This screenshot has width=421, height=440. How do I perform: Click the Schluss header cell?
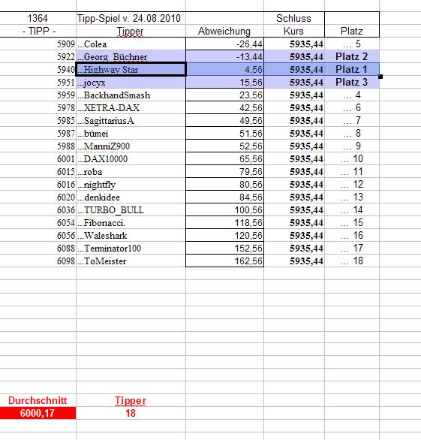(294, 18)
